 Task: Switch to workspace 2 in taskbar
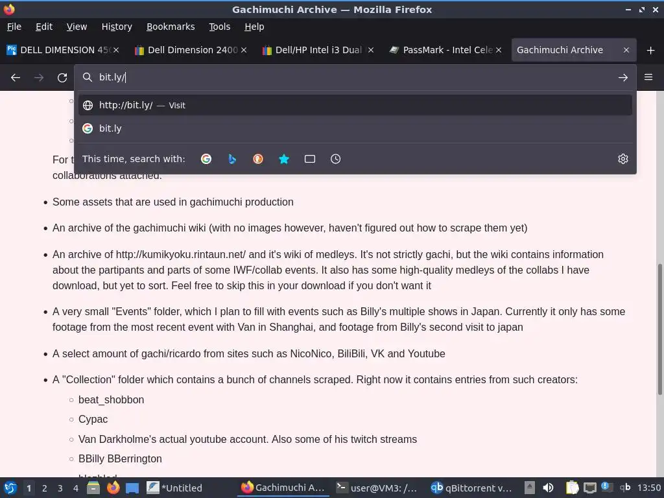[x=45, y=488]
